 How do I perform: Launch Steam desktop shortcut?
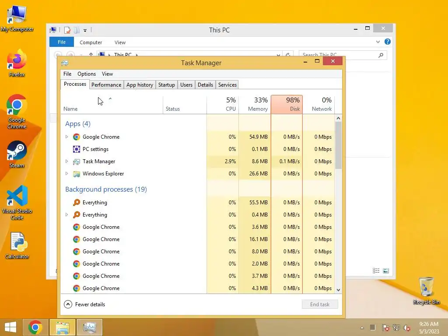coord(17,154)
